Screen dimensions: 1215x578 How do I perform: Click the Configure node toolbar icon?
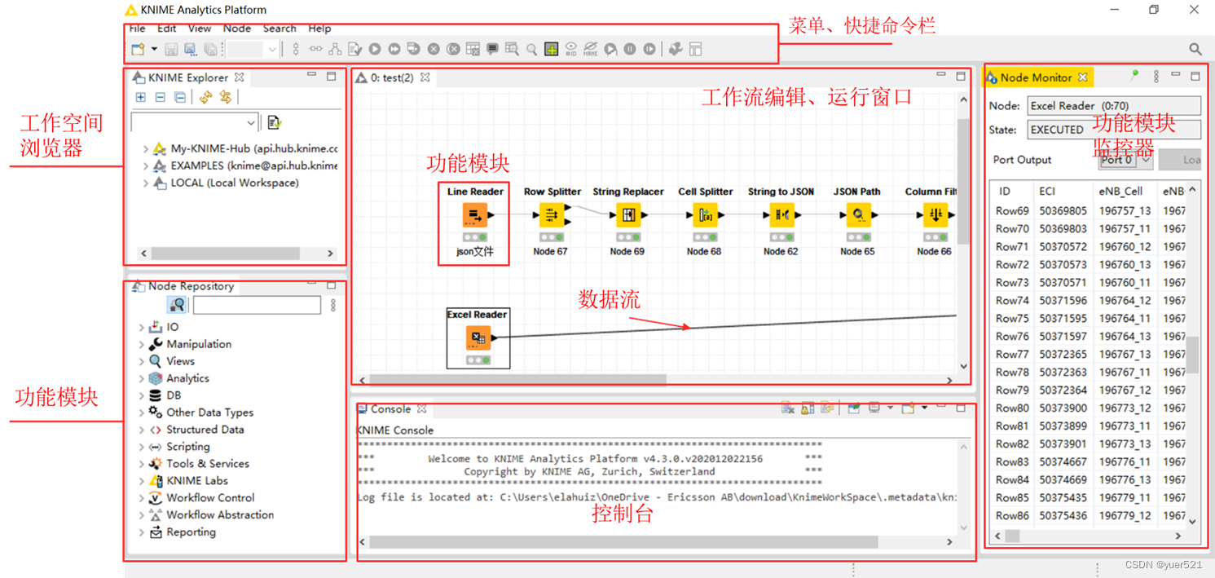click(x=355, y=49)
